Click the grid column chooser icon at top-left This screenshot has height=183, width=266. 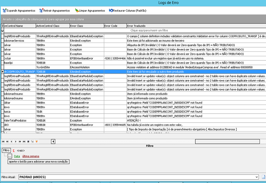pyautogui.click(x=2, y=26)
